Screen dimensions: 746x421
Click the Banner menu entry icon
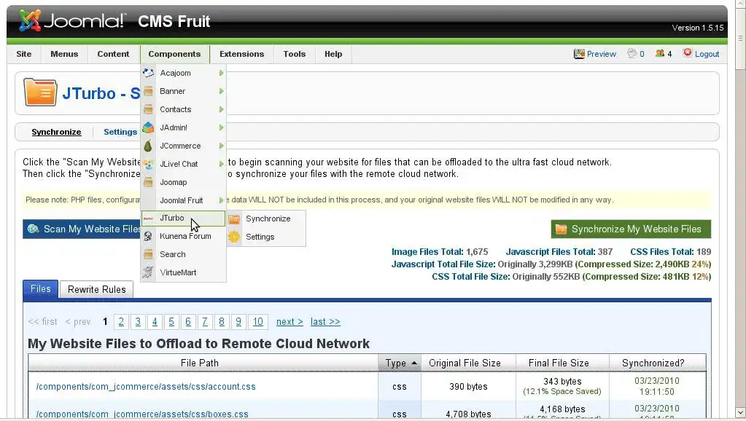coord(149,91)
